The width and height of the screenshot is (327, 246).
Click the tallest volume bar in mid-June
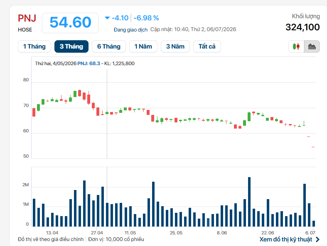click(249, 202)
